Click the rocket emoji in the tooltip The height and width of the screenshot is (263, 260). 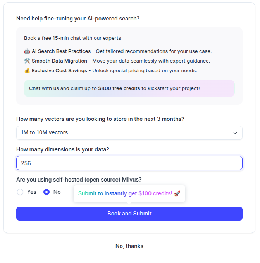(177, 193)
